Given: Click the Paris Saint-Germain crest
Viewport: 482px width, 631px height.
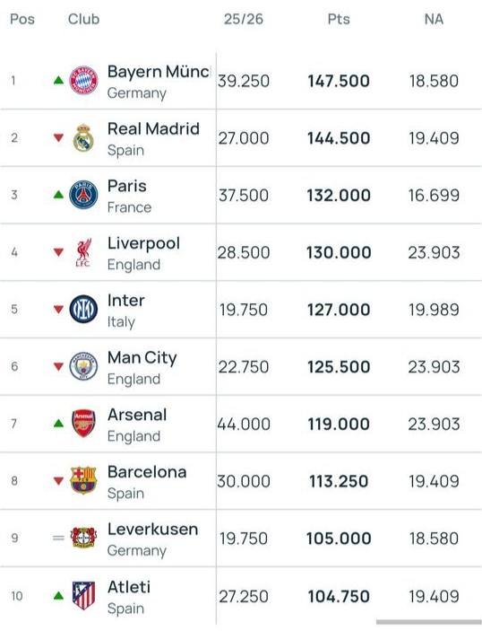Looking at the screenshot, I should (x=83, y=195).
